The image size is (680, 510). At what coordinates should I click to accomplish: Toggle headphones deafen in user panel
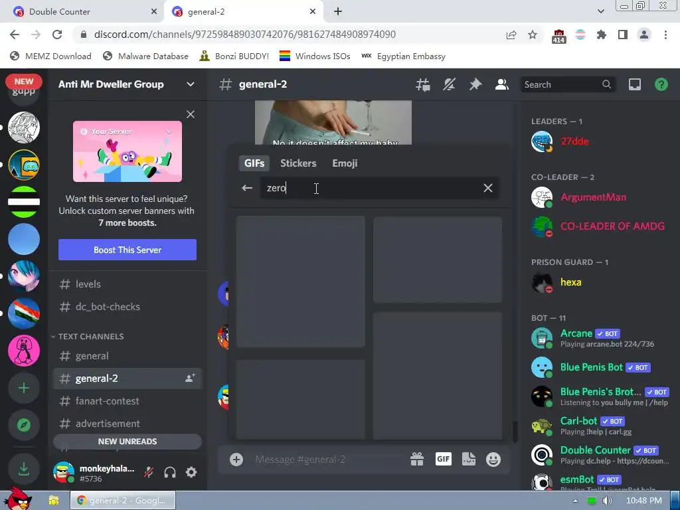(x=170, y=472)
